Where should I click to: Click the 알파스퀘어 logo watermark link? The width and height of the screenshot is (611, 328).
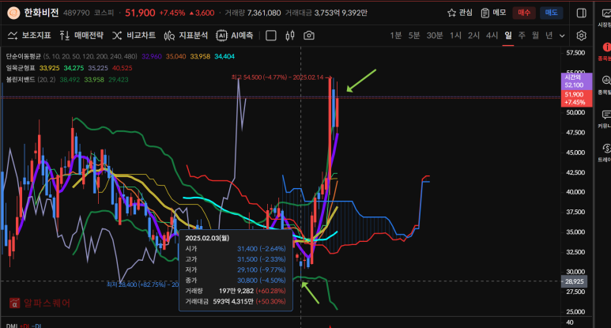[40, 303]
